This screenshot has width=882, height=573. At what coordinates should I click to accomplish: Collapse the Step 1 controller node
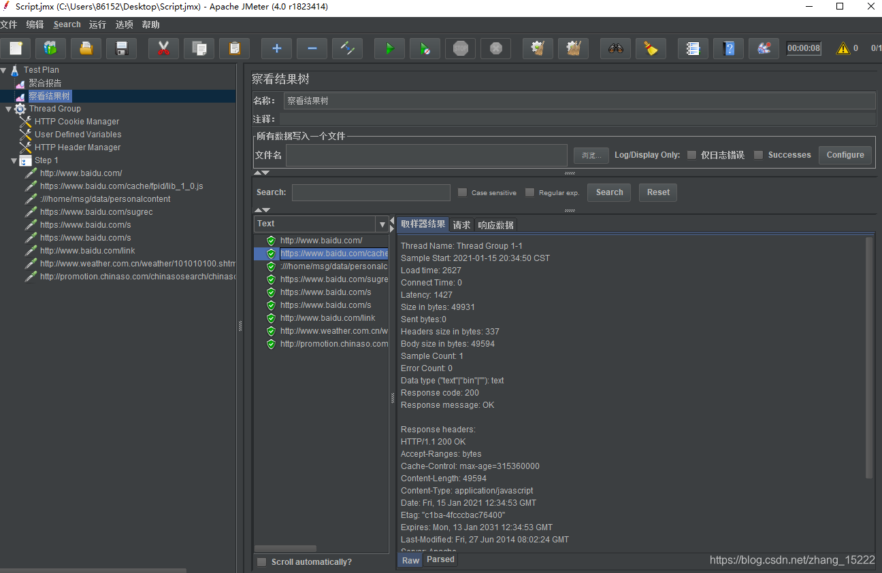pyautogui.click(x=14, y=160)
